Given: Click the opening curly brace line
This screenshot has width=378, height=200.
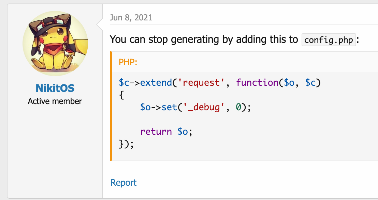Looking at the screenshot, I should 121,95.
